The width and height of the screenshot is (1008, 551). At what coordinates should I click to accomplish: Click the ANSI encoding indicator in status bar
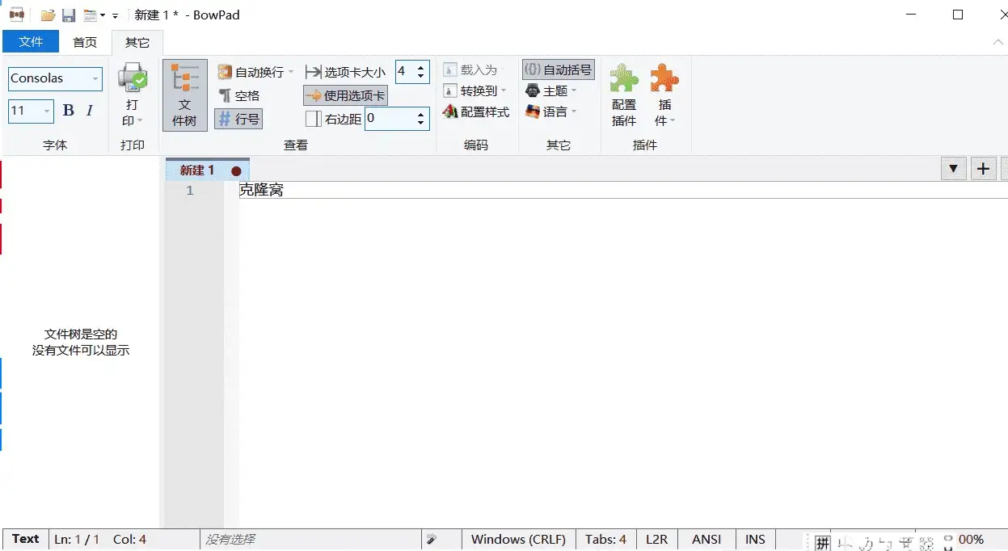[x=706, y=539]
